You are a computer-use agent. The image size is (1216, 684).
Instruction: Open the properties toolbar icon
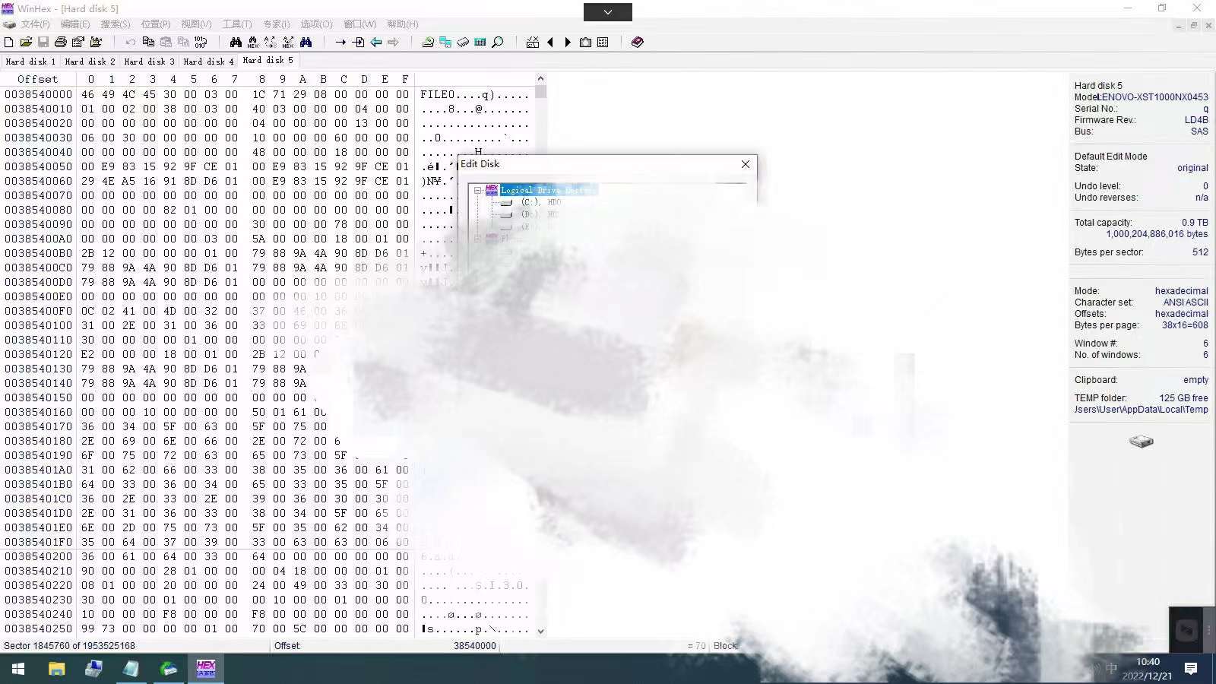(78, 43)
